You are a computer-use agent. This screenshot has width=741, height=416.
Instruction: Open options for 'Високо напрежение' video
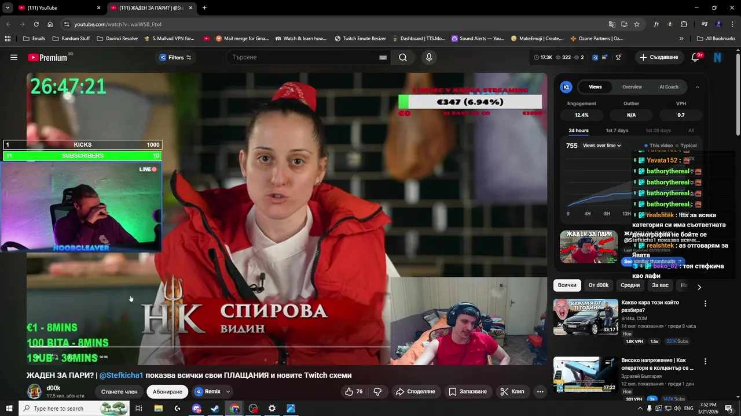click(x=705, y=361)
